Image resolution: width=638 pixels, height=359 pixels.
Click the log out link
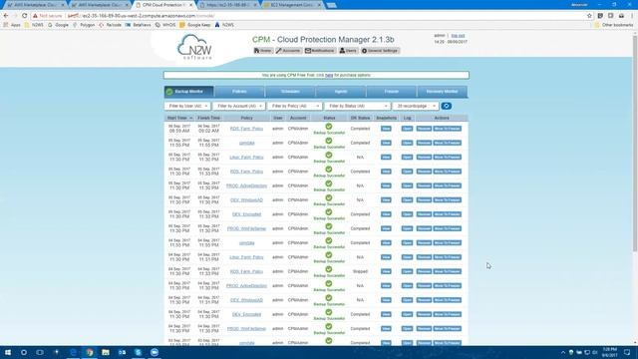(458, 36)
